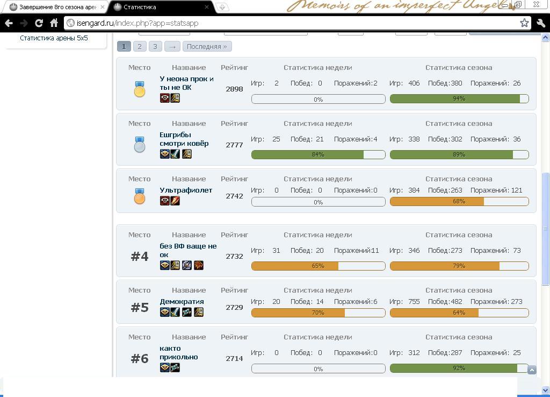Click the next-page arrow in pagination

point(172,46)
